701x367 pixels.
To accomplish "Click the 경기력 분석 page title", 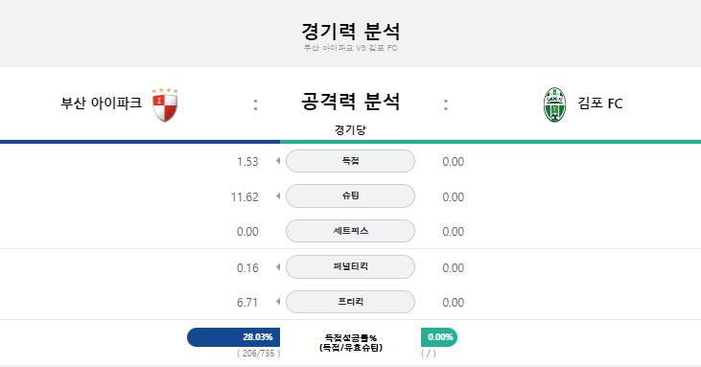I will [x=351, y=32].
